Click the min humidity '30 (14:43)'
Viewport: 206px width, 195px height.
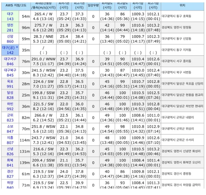pyautogui.click(x=107, y=73)
